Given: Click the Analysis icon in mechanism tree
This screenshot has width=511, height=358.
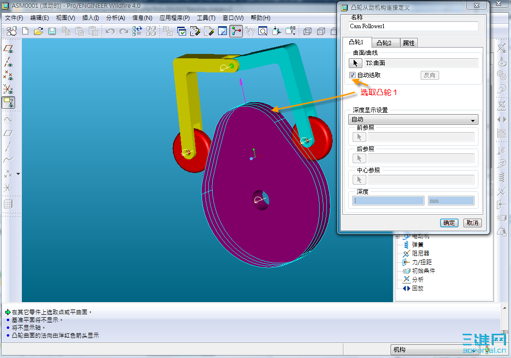Looking at the screenshot, I should pos(406,279).
